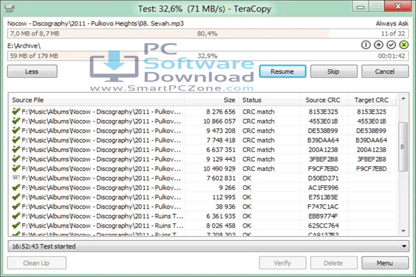Click Target CRC value 200A1238

click(372, 149)
